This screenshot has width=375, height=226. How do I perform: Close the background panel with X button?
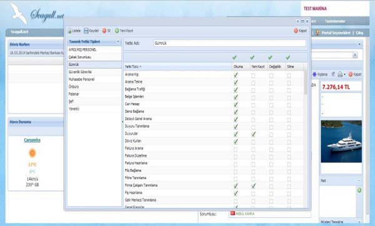[359, 44]
